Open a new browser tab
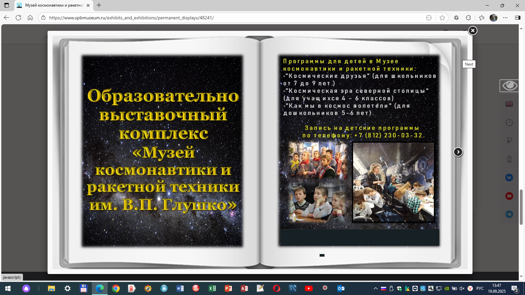This screenshot has height=295, width=525. click(x=99, y=5)
